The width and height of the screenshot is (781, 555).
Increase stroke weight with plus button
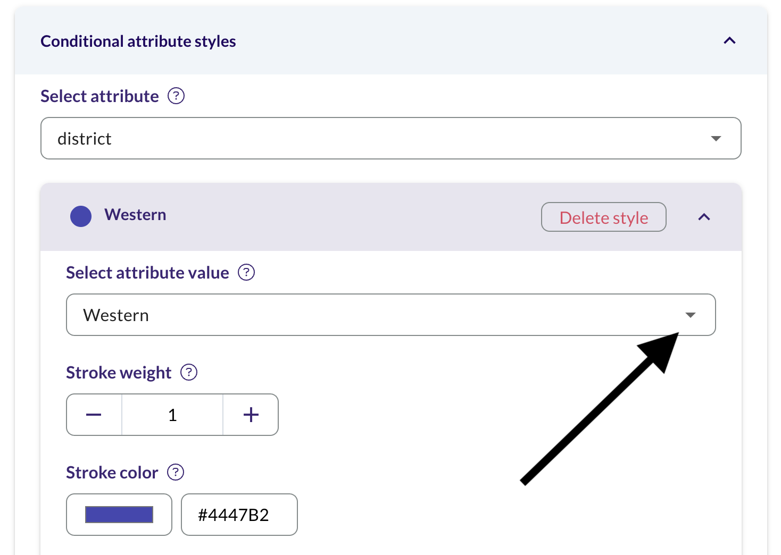[251, 415]
